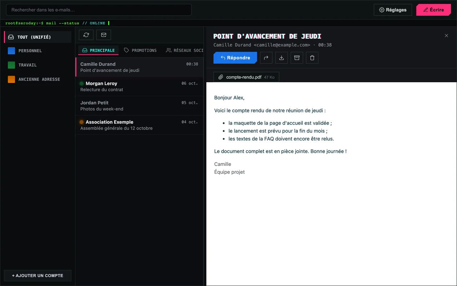Switch to the Travail account
The image size is (457, 286).
[x=37, y=65]
